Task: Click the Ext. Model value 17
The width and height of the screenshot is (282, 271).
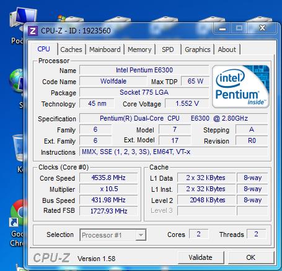Action: [x=175, y=141]
